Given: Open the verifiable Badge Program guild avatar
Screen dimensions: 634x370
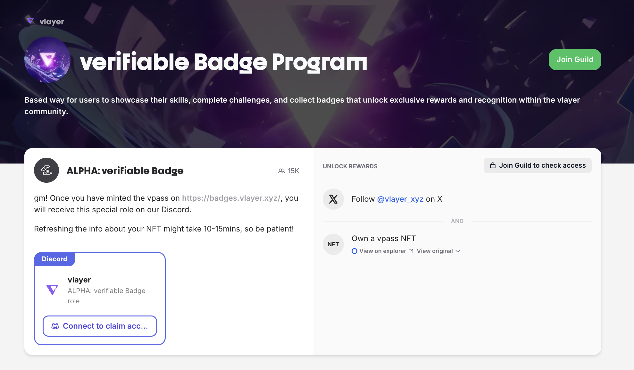Looking at the screenshot, I should tap(47, 60).
